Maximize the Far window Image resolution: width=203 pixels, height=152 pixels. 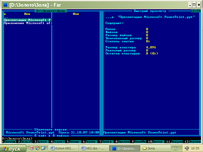(194, 5)
